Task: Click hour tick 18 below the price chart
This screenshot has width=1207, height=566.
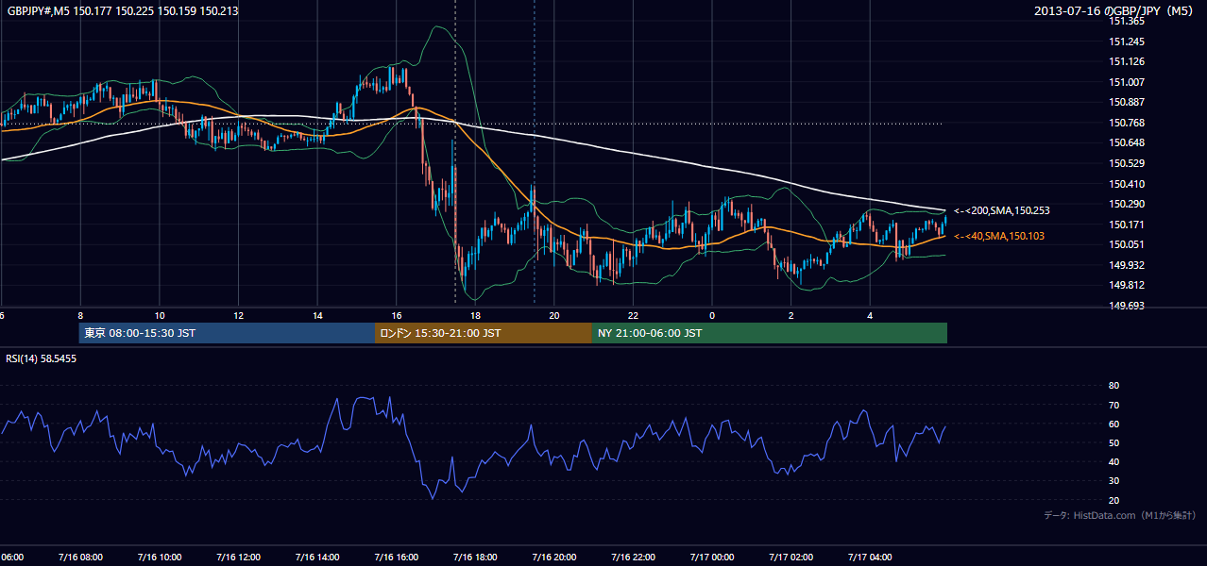Action: (x=475, y=315)
